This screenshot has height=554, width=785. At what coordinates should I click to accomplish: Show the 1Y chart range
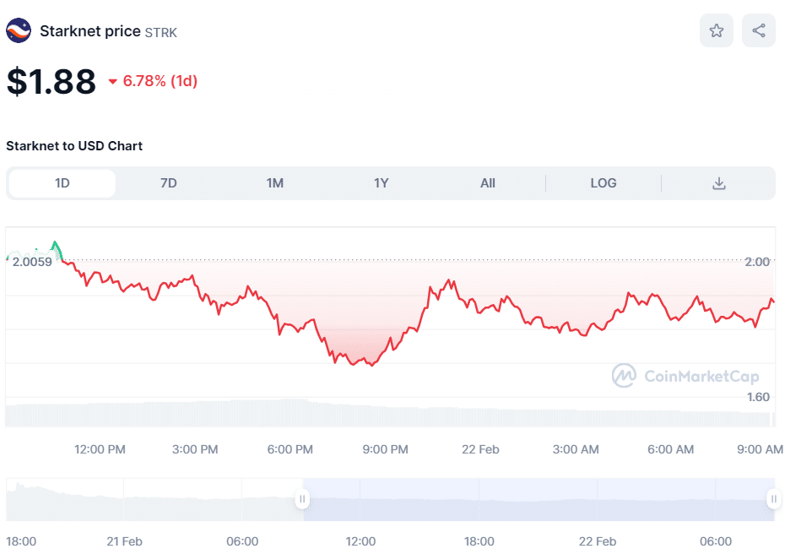coord(381,183)
